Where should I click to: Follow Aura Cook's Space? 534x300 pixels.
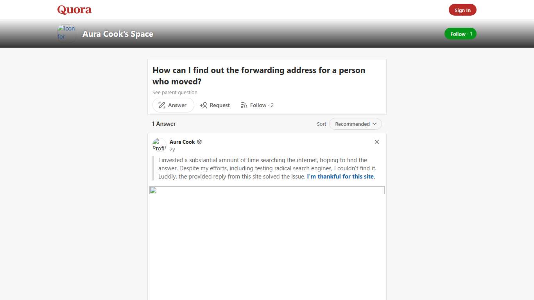pyautogui.click(x=460, y=34)
